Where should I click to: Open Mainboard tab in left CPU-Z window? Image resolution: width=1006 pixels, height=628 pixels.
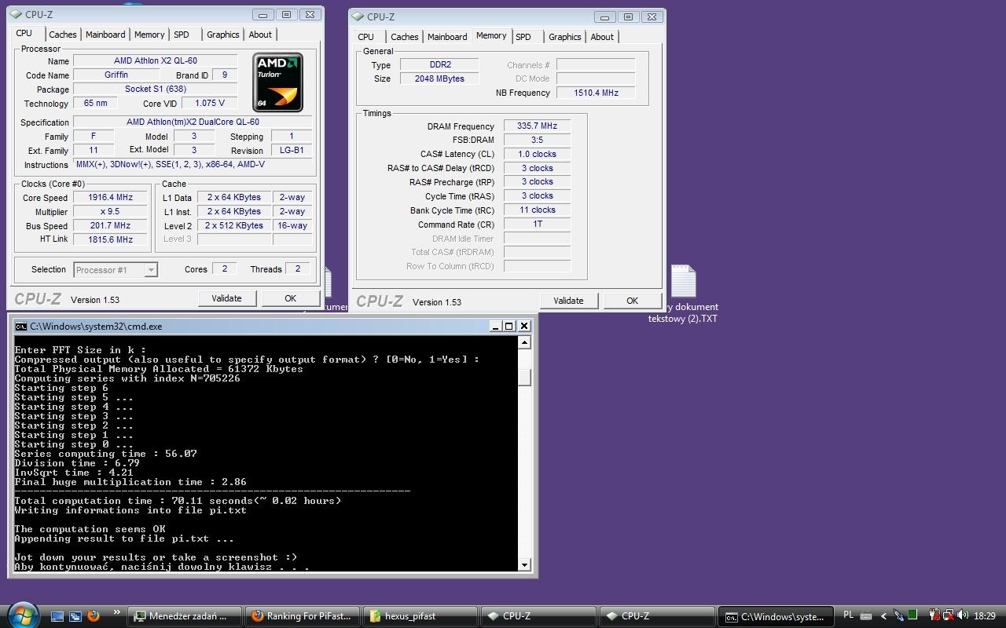coord(105,35)
